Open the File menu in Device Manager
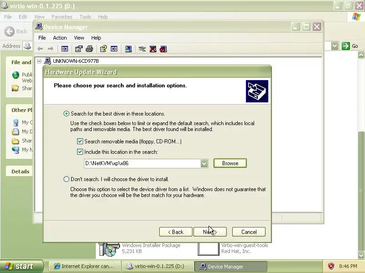365x273 pixels. point(42,38)
